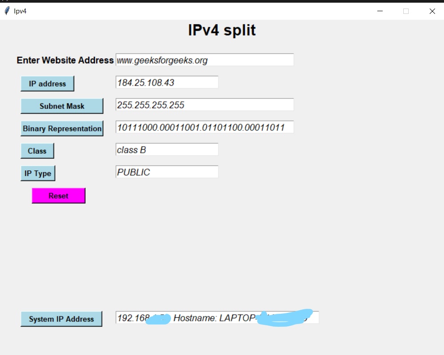The width and height of the screenshot is (444, 355).
Task: Click the IP address button
Action: pos(47,84)
